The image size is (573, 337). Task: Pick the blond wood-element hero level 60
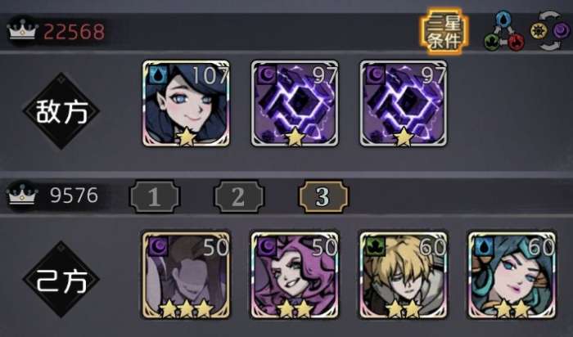(404, 275)
